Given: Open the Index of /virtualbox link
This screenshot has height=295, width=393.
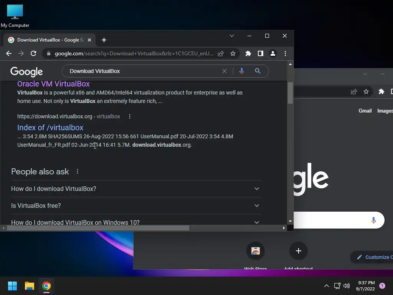Looking at the screenshot, I should tap(50, 128).
